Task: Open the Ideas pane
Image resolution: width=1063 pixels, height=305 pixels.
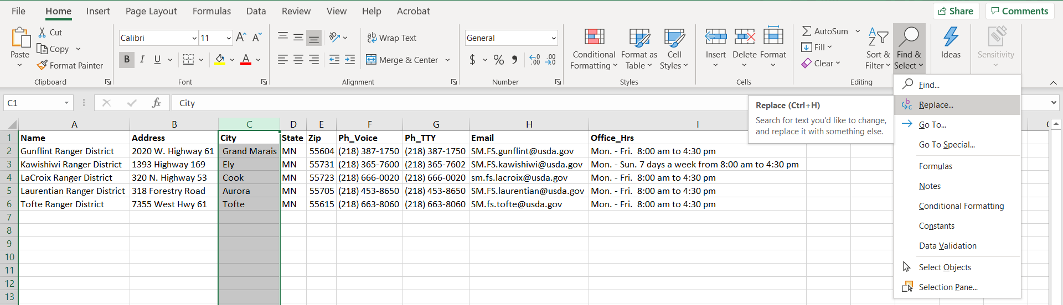Action: (x=951, y=43)
